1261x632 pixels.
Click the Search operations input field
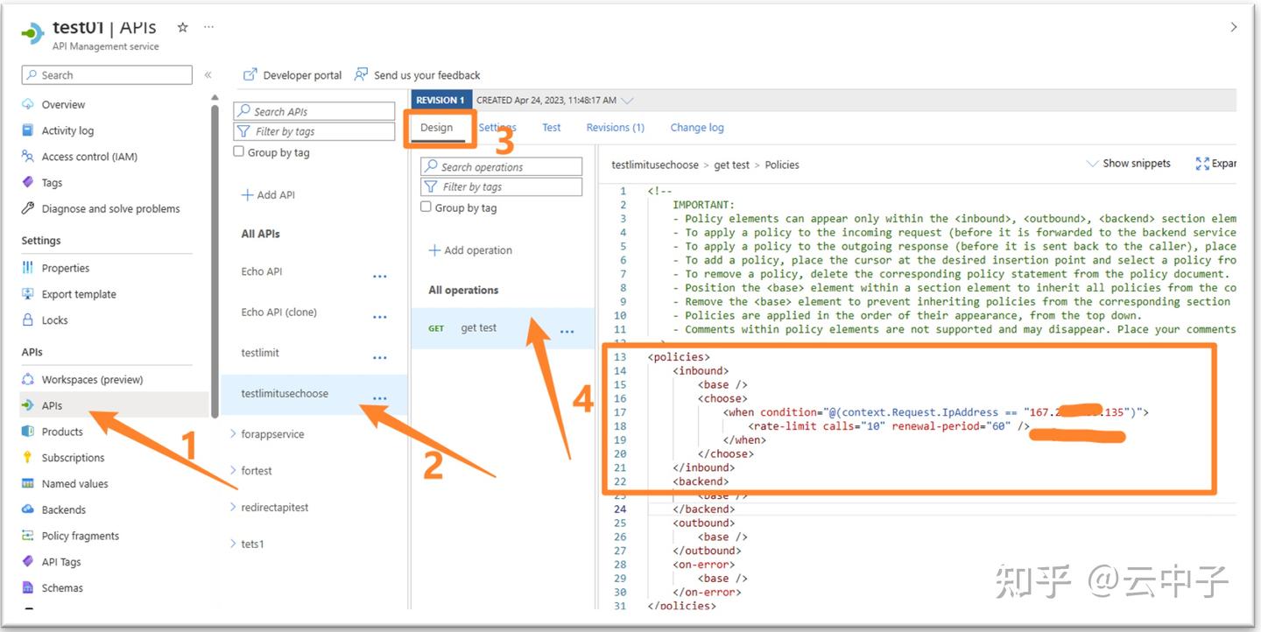coord(501,166)
